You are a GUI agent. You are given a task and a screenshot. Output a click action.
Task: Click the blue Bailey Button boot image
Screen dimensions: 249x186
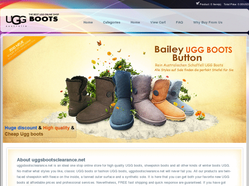(122, 100)
